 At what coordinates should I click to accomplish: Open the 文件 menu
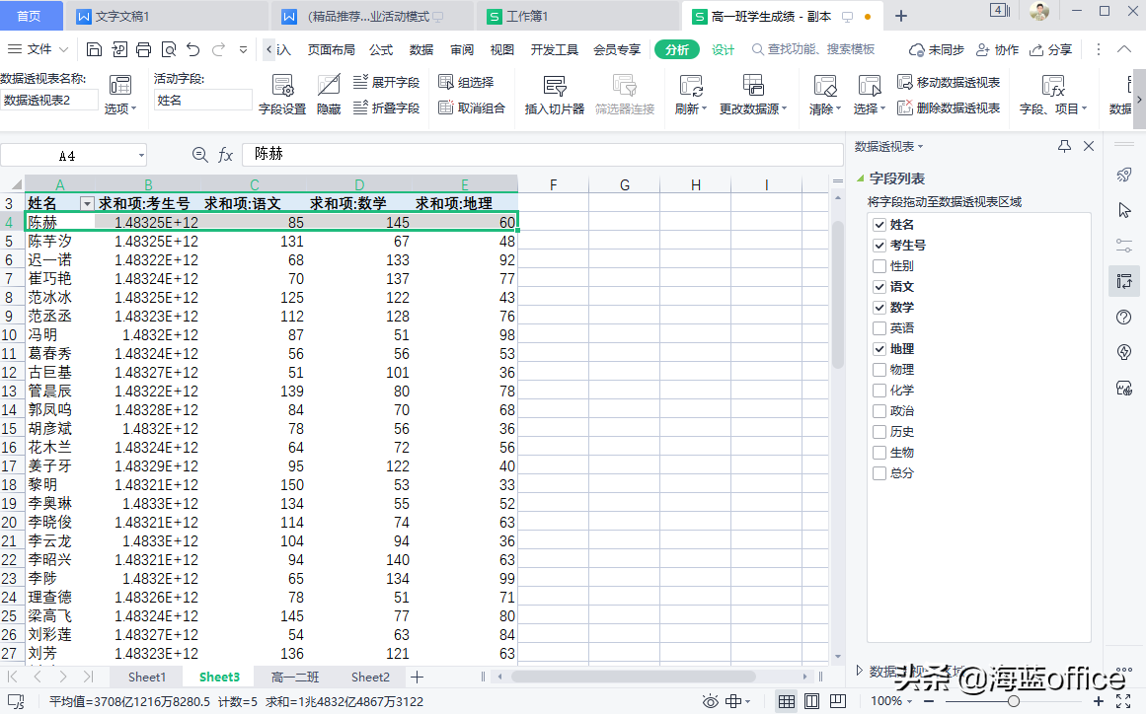pos(38,49)
